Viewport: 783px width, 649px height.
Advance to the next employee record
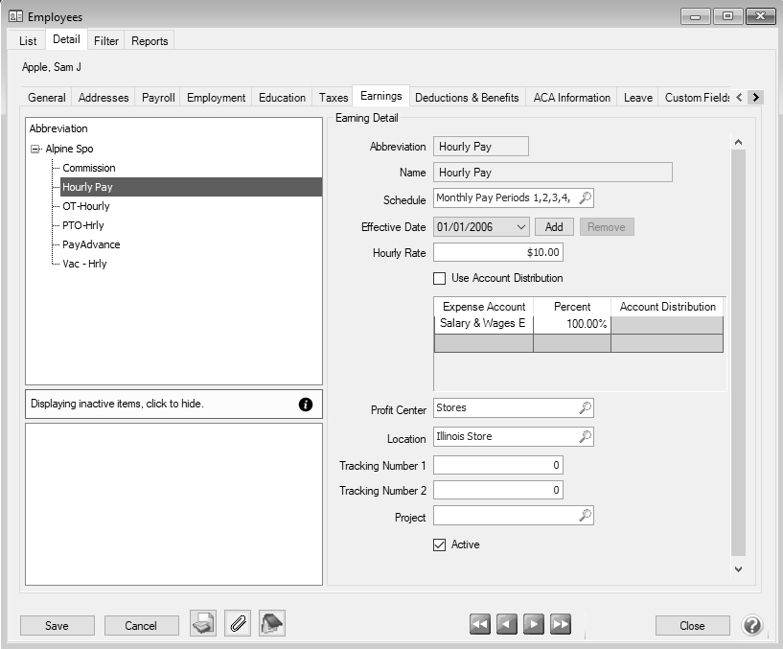point(534,625)
